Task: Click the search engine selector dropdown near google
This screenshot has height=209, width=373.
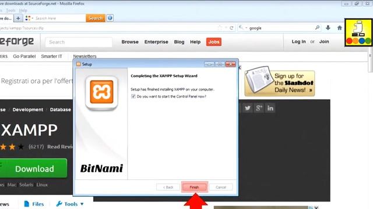Action: pyautogui.click(x=242, y=28)
